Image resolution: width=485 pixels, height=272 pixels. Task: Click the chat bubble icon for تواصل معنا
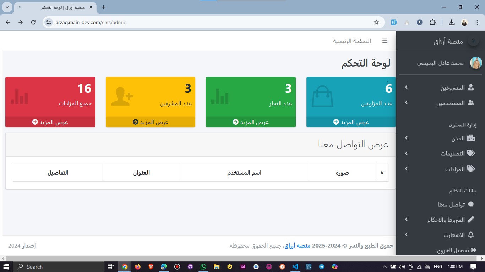tap(471, 204)
